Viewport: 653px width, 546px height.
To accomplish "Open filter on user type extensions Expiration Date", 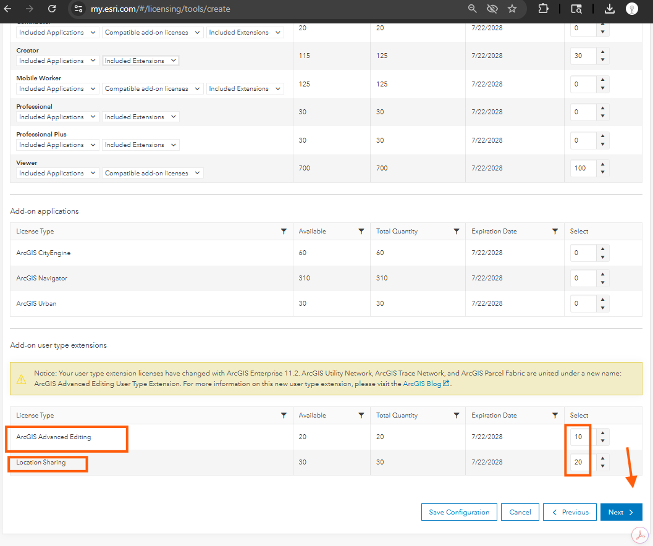I will [555, 416].
